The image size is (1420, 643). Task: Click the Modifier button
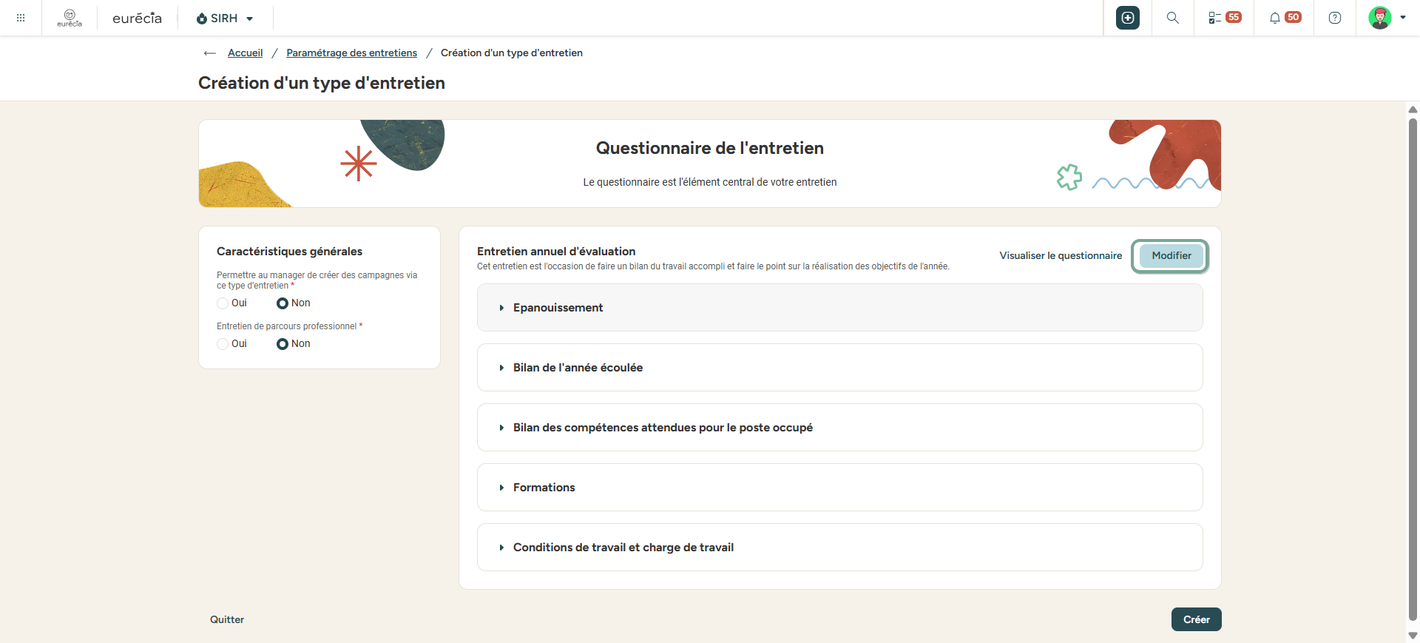point(1171,255)
